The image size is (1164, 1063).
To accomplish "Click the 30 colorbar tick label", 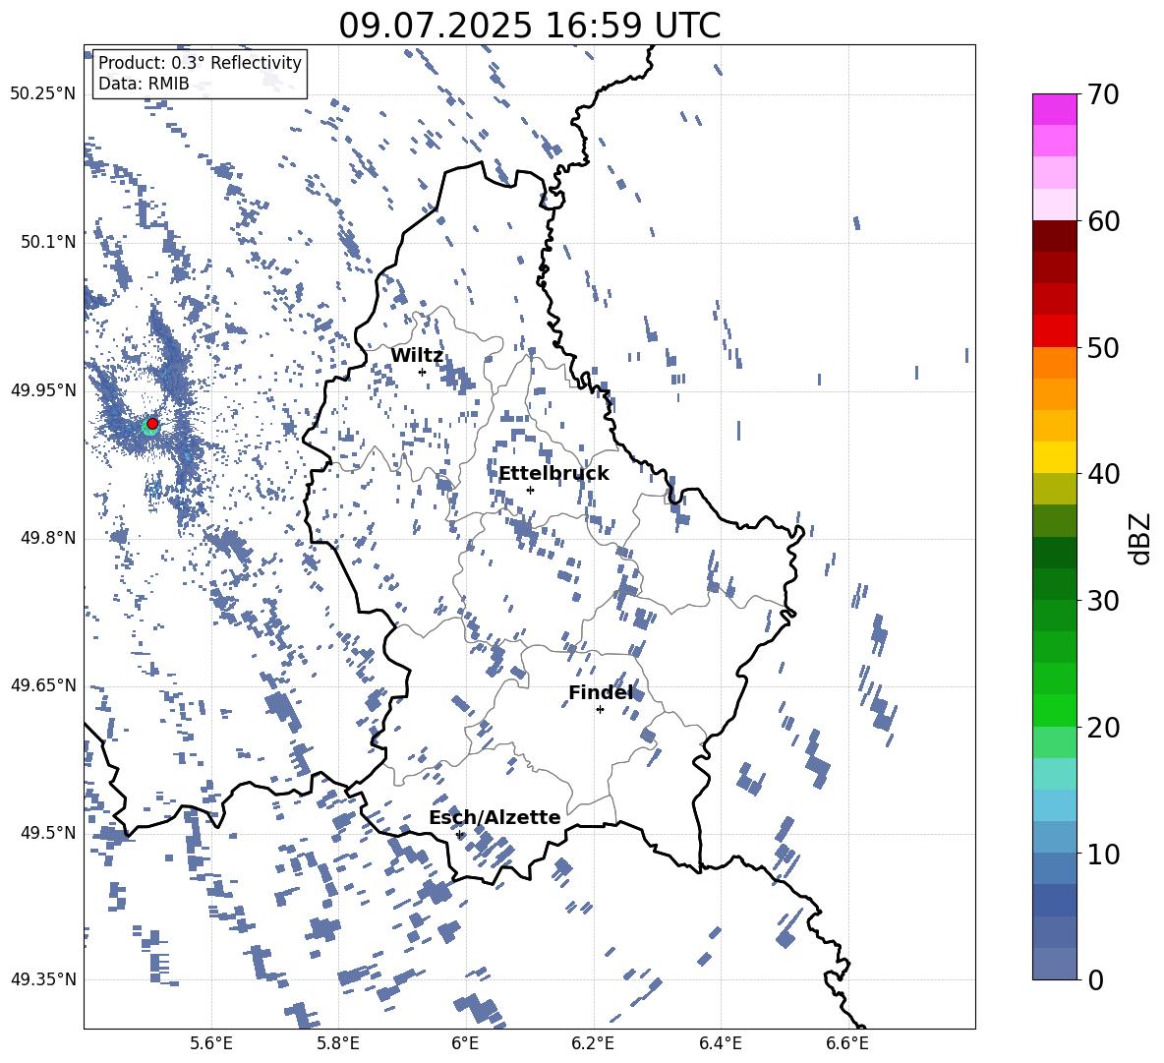I will pyautogui.click(x=1103, y=601).
